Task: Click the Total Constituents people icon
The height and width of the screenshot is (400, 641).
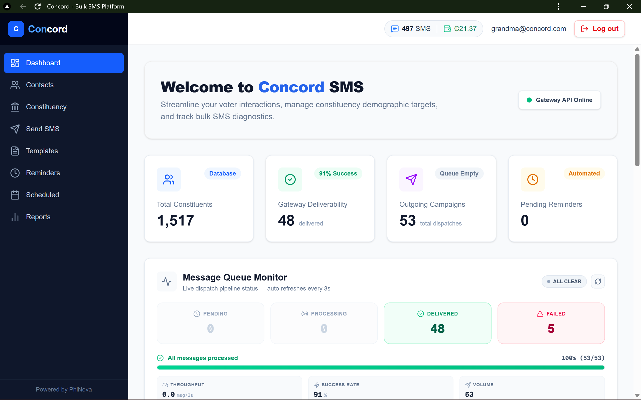Action: 169,179
